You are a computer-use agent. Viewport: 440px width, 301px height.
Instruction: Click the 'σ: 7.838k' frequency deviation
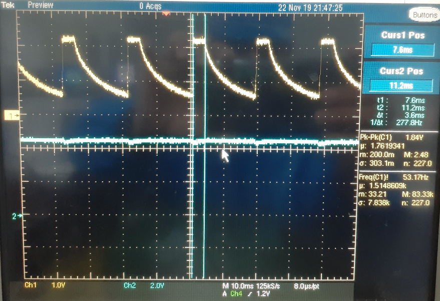pyautogui.click(x=374, y=202)
